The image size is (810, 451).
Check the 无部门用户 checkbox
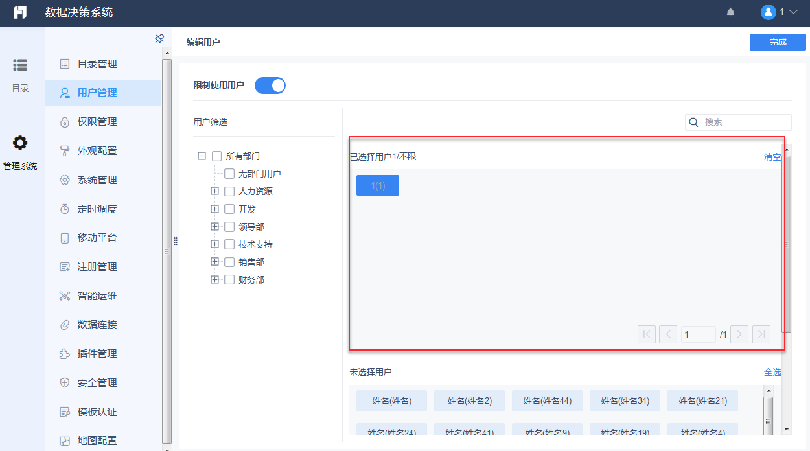[229, 173]
